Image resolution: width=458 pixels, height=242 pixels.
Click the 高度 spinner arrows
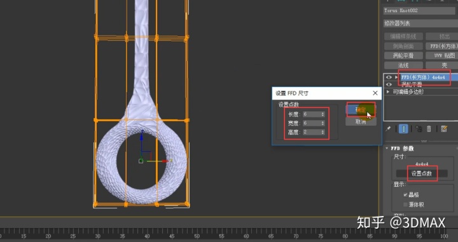(x=323, y=132)
